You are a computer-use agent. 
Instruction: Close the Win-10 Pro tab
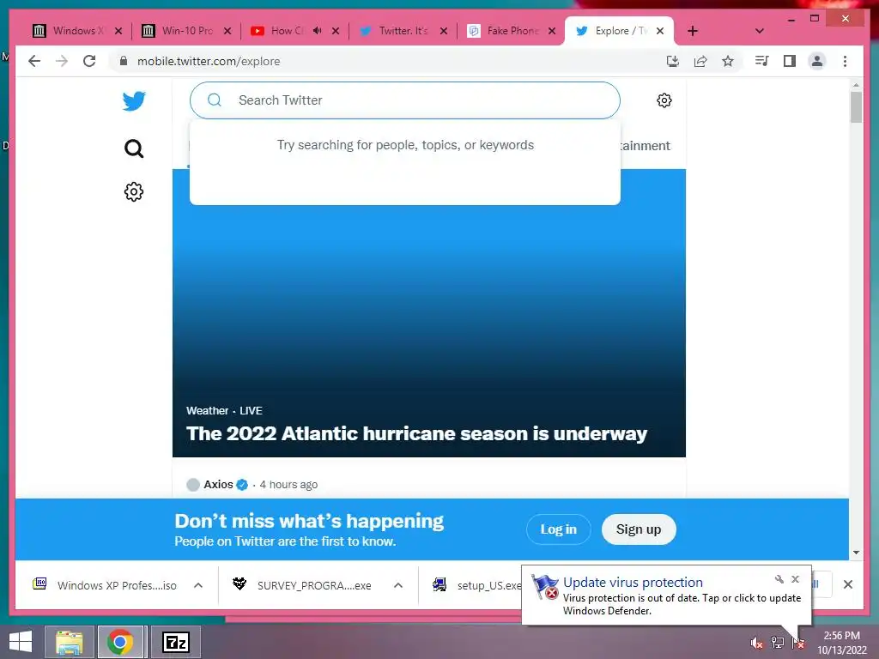point(227,31)
